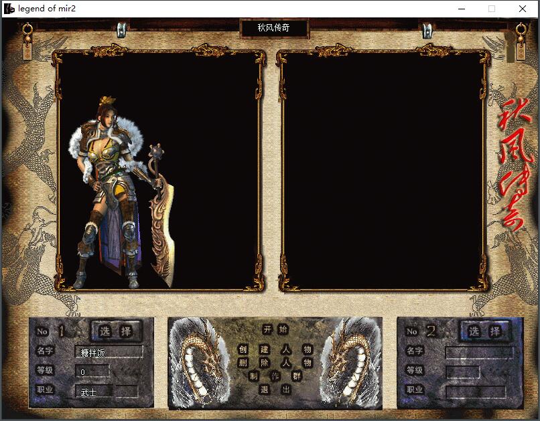Click 删除人物 to delete character
Image resolution: width=540 pixels, height=421 pixels.
275,363
